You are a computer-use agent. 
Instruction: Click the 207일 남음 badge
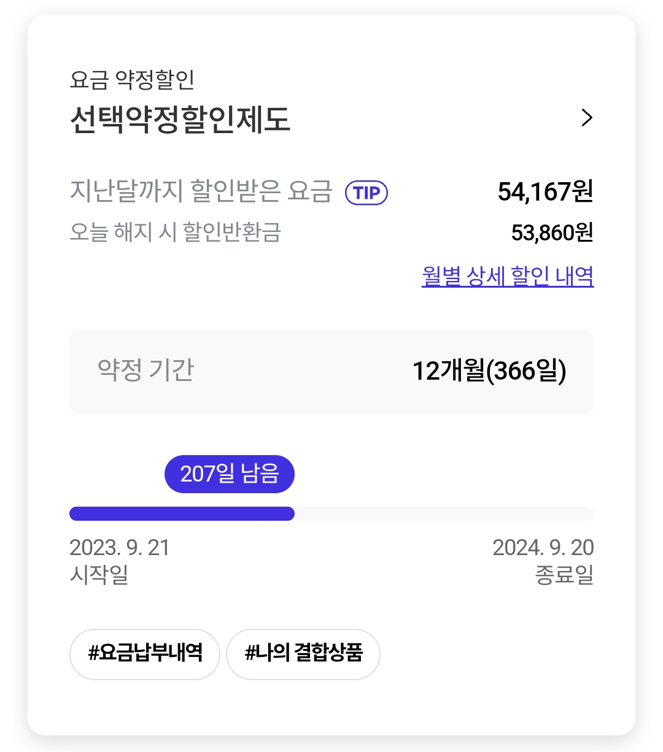tap(230, 474)
